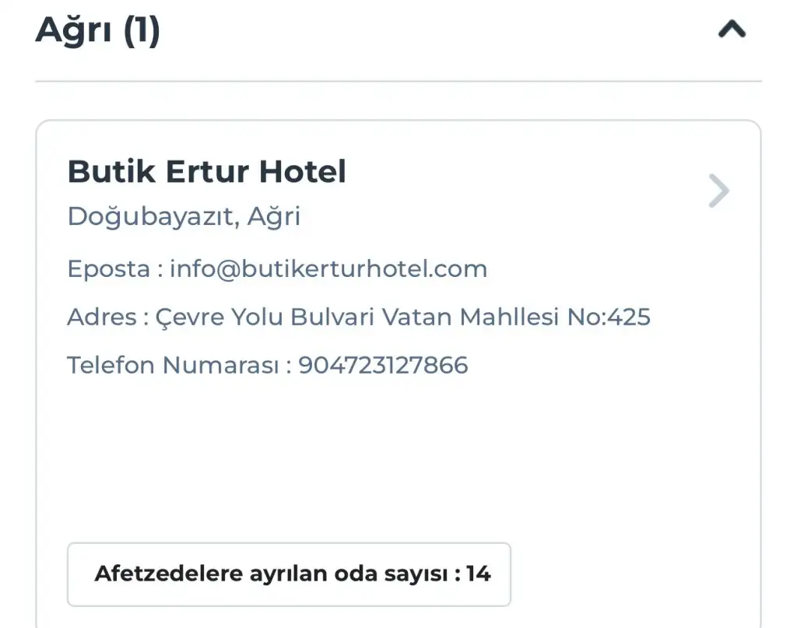Click the butikerturhotel.com domain in the email
The image size is (797, 628).
click(363, 269)
